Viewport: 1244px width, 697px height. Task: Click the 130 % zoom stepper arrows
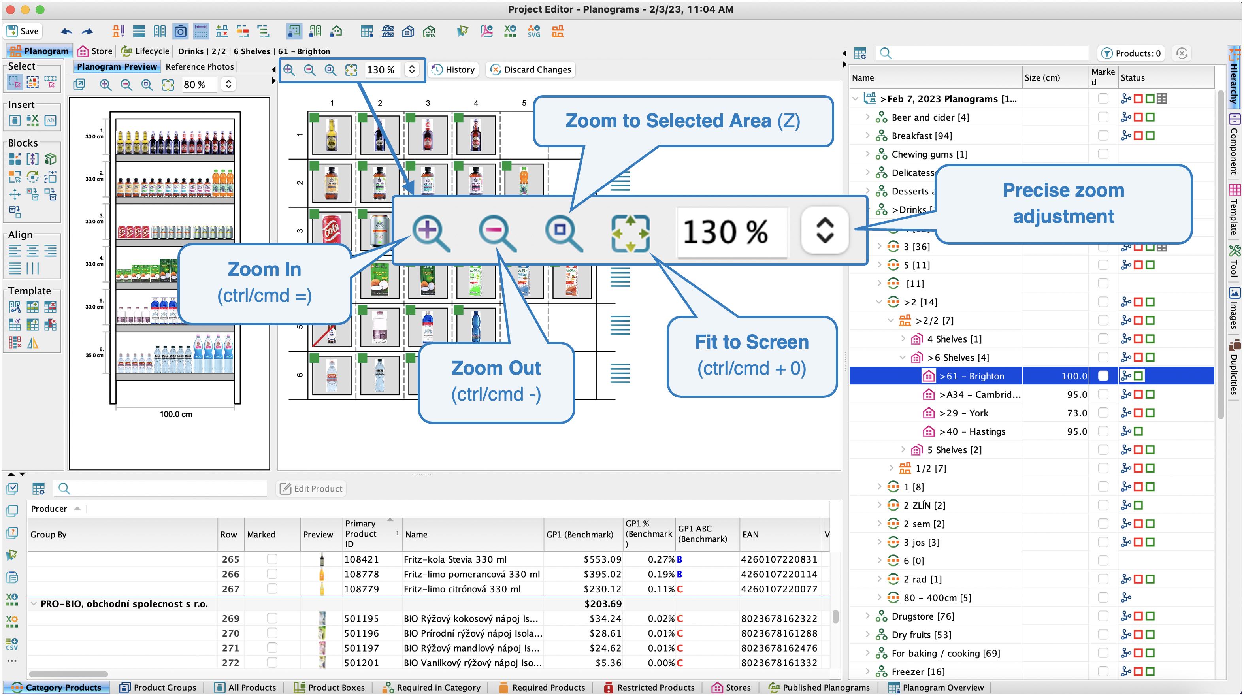(411, 70)
